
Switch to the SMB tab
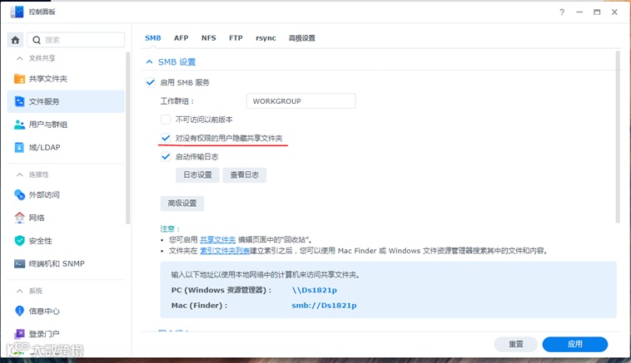pos(153,38)
